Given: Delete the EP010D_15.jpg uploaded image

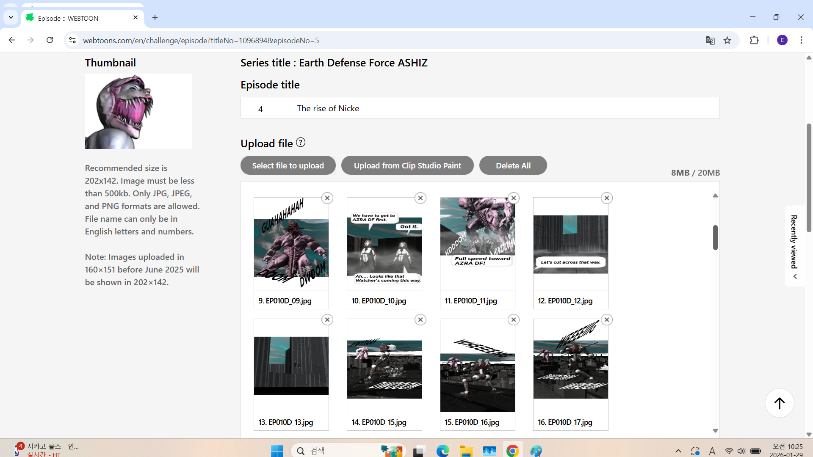Looking at the screenshot, I should point(420,320).
